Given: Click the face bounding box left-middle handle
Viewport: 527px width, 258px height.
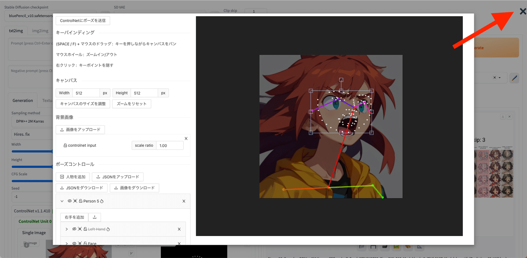Looking at the screenshot, I should 311,112.
